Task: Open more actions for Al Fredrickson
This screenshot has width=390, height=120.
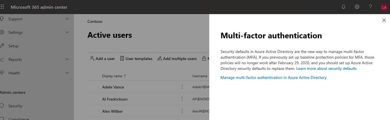Action: tap(182, 99)
